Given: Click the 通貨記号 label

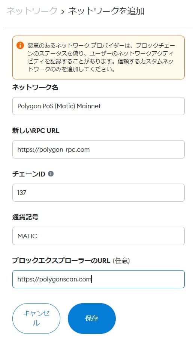Looking at the screenshot, I should point(25,217).
